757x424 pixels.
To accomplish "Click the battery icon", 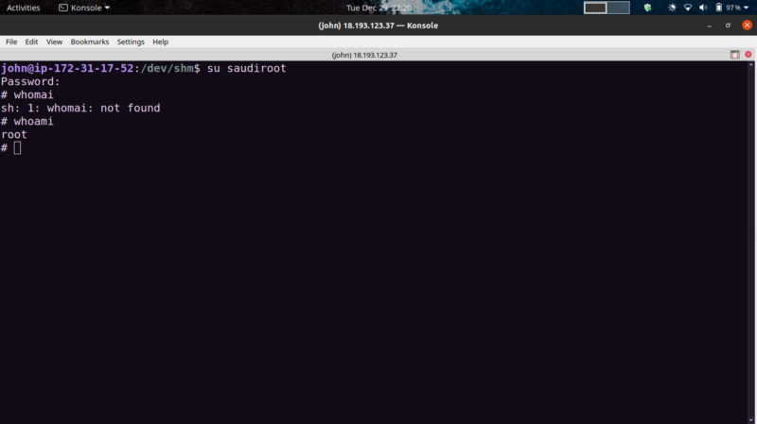I will (719, 8).
